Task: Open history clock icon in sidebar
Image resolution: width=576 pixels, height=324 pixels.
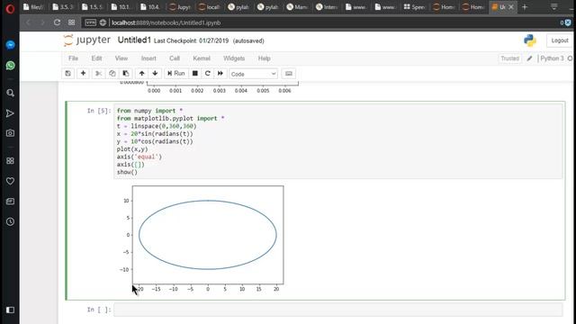Action: 10,221
